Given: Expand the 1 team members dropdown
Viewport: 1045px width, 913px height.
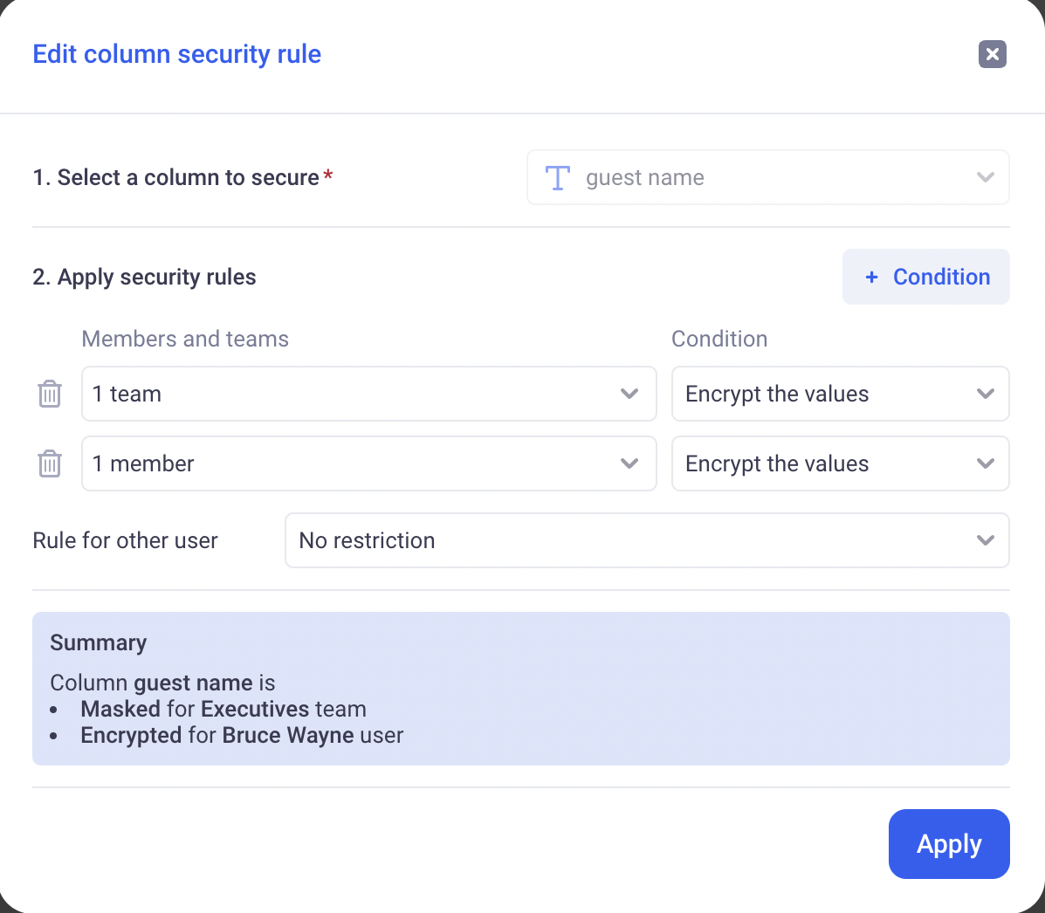Looking at the screenshot, I should [349, 394].
